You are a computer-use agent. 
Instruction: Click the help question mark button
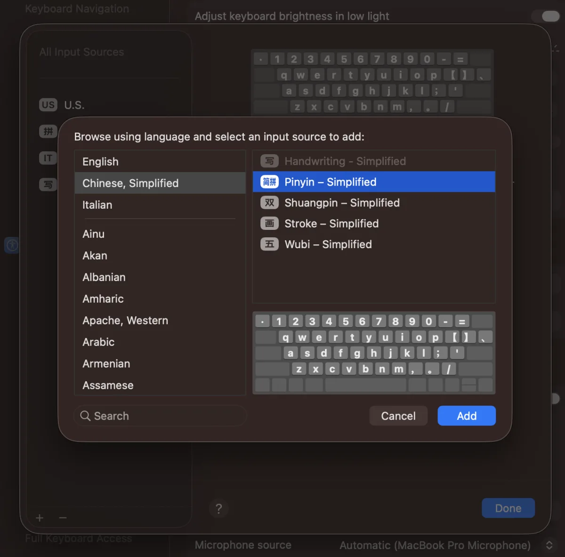(x=218, y=508)
